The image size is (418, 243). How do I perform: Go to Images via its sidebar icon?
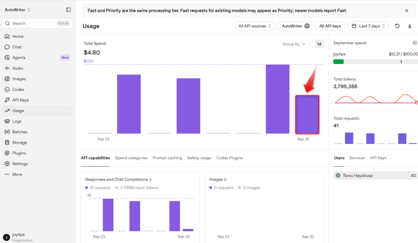point(7,79)
